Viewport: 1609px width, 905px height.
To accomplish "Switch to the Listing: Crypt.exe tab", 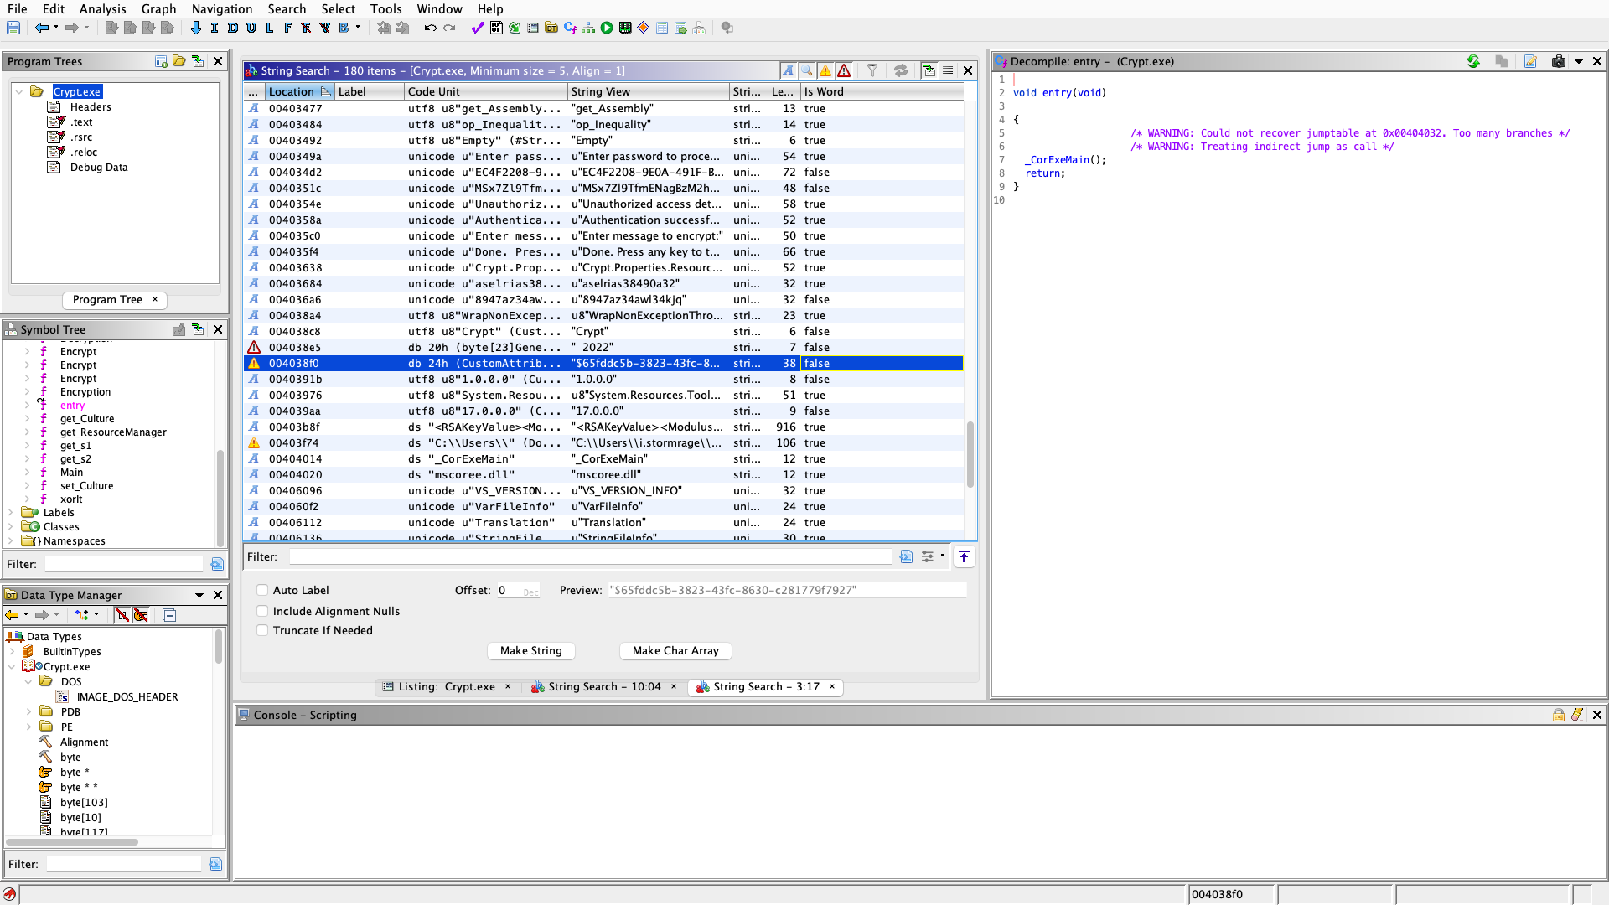I will [446, 686].
